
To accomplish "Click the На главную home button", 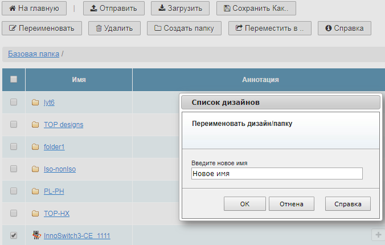I will coord(34,9).
